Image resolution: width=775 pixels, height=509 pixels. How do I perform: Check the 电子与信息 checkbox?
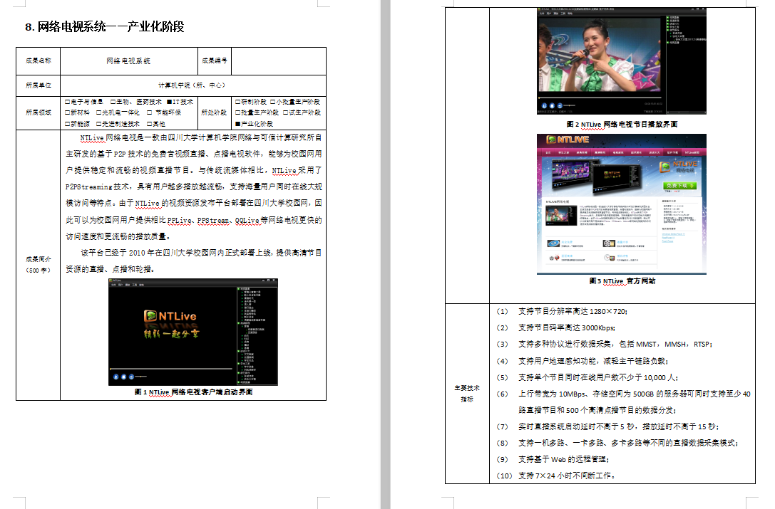click(67, 102)
